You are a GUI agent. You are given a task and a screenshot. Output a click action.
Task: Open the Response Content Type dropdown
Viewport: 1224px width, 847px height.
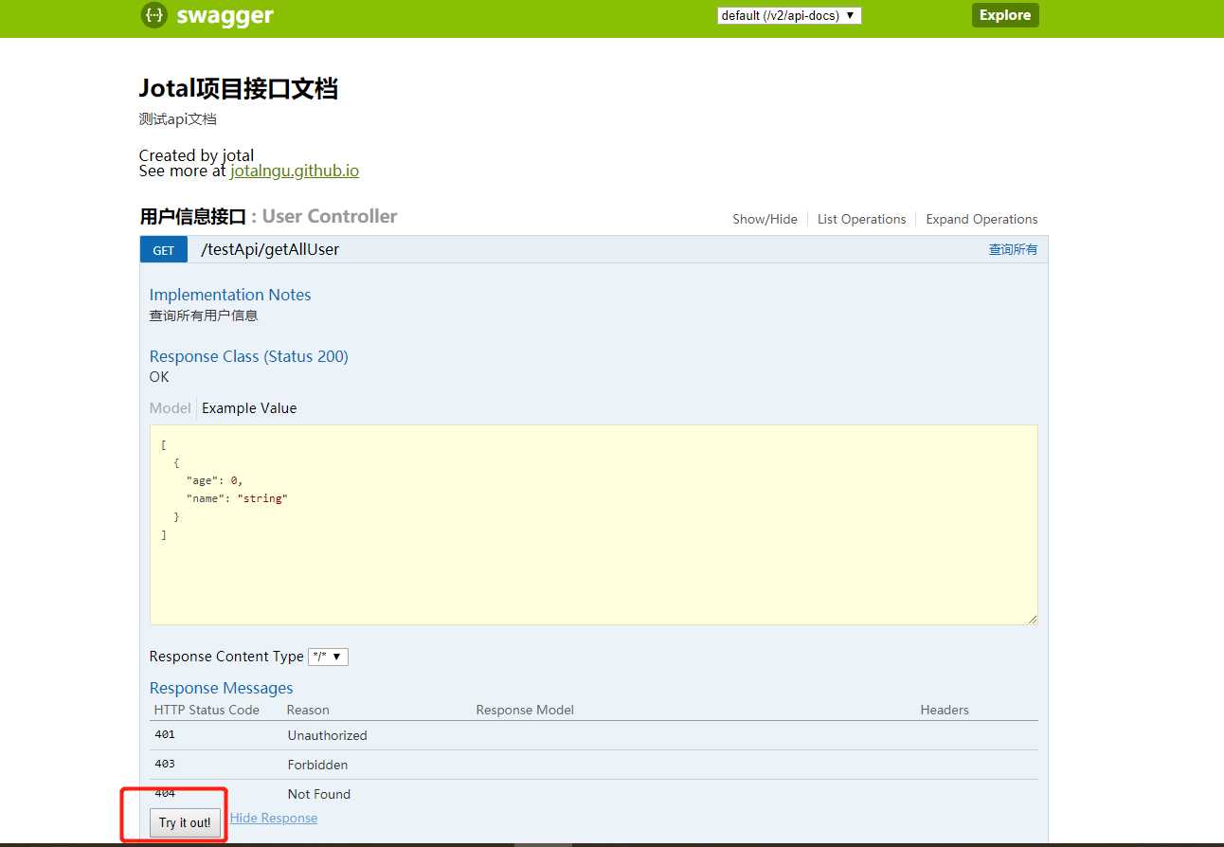(x=328, y=657)
